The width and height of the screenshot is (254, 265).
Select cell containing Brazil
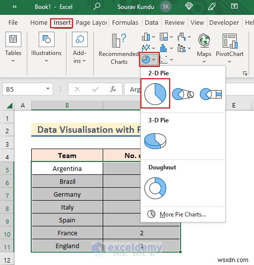pos(67,181)
